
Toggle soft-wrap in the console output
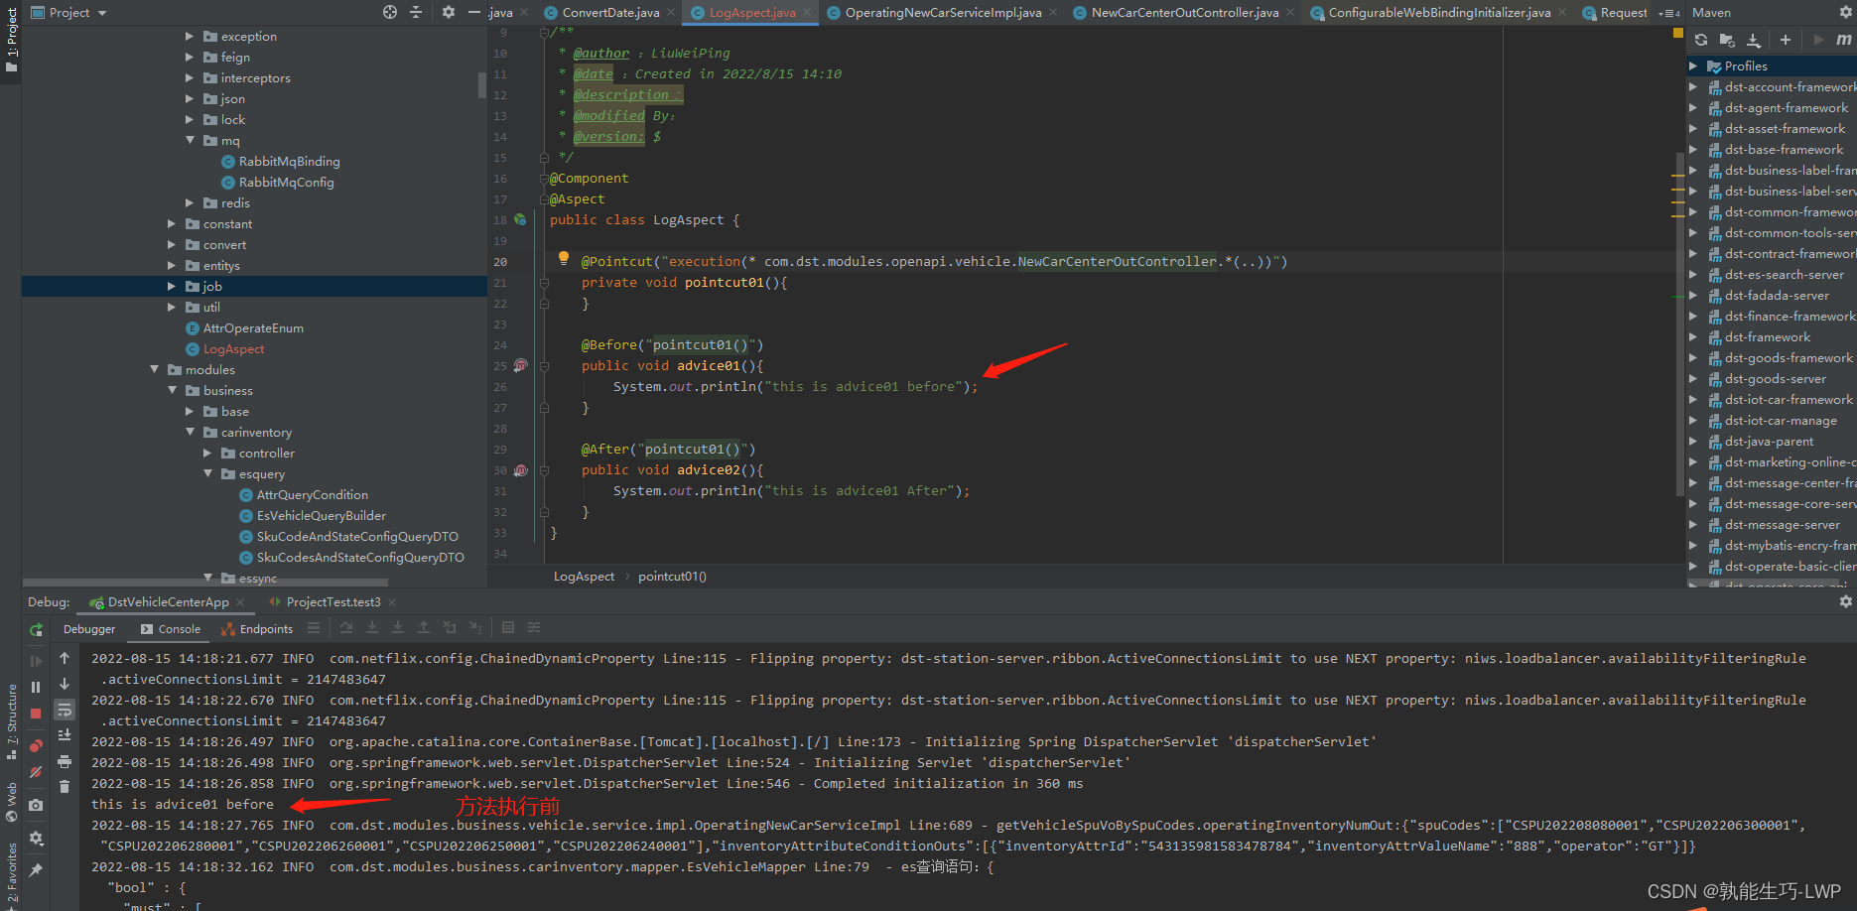[x=65, y=711]
